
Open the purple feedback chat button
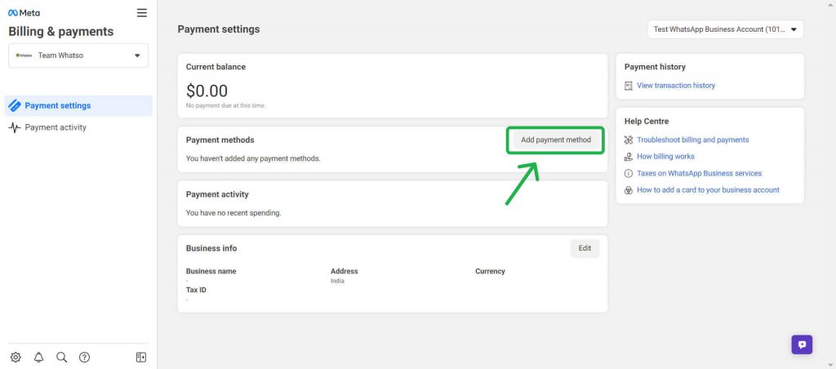pyautogui.click(x=802, y=345)
